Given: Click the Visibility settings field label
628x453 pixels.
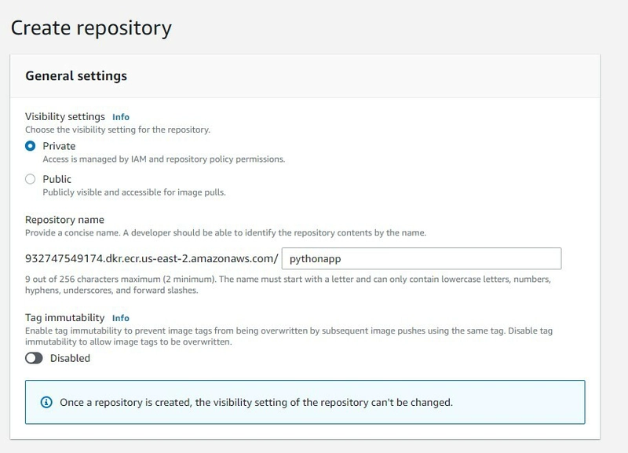Looking at the screenshot, I should [65, 116].
